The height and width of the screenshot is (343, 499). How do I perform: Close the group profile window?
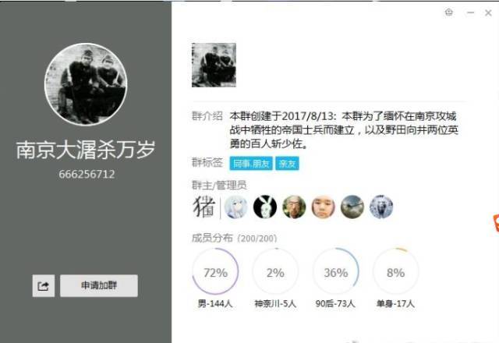488,12
